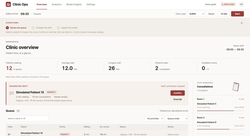The height and width of the screenshot is (136, 250).
Task: Go to the Settings tab
Action: (91, 4)
